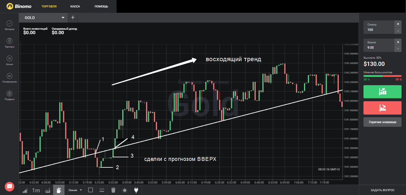406x195 pixels.
Task: Click the plug icon in bottom toolbar
Action: tap(136, 190)
